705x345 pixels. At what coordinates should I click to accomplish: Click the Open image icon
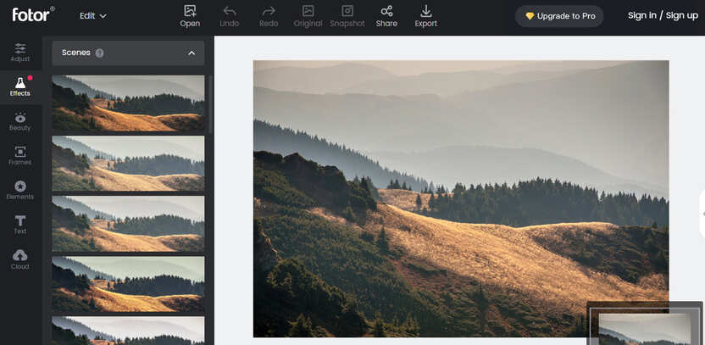[x=190, y=11]
